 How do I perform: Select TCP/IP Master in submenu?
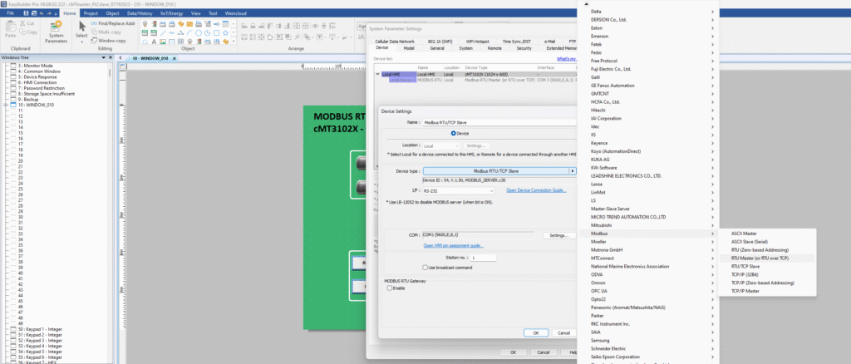[x=745, y=292]
